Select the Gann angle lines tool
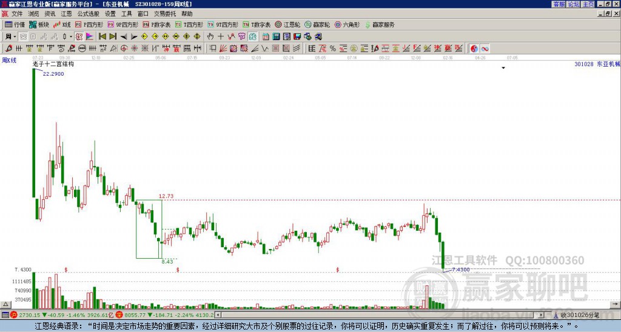This screenshot has height=332, width=621. click(x=255, y=48)
